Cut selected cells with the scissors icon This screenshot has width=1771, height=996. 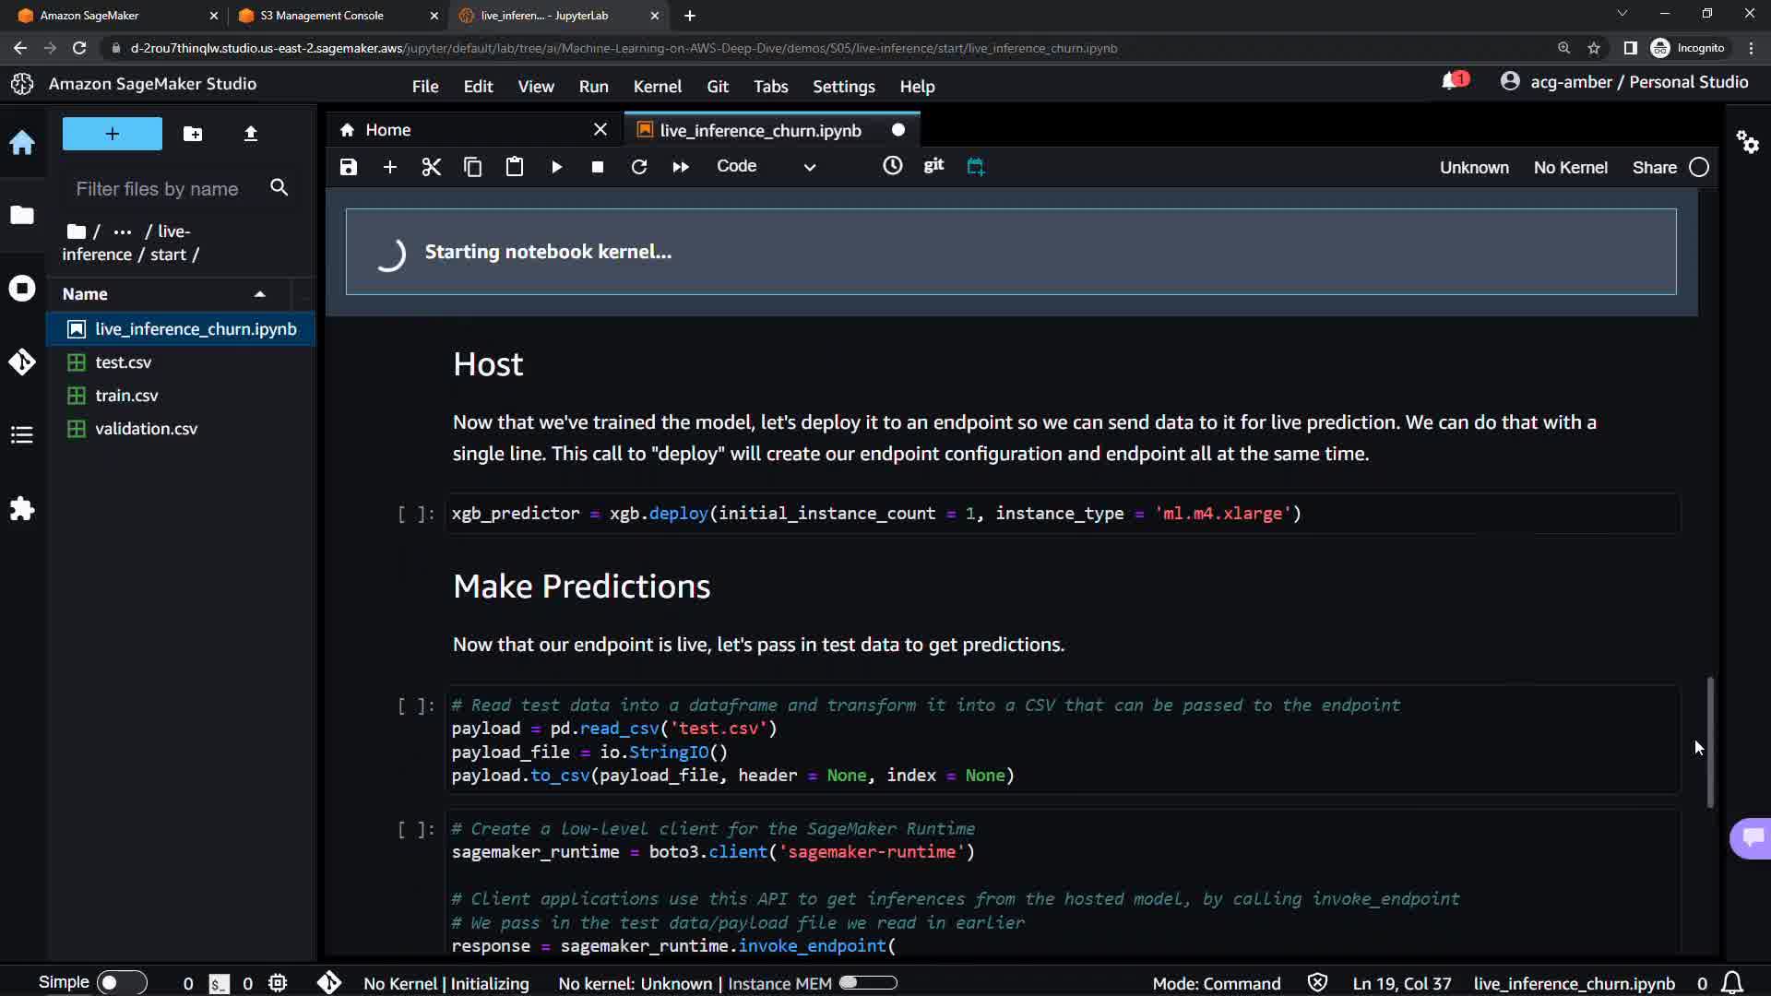click(431, 167)
